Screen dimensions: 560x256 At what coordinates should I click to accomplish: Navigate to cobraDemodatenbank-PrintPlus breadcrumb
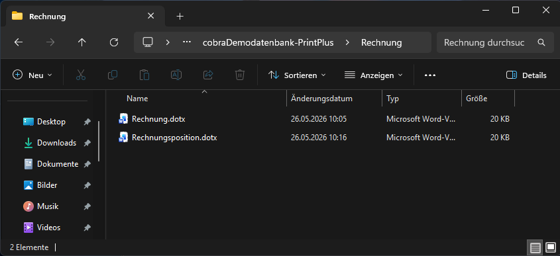click(268, 43)
